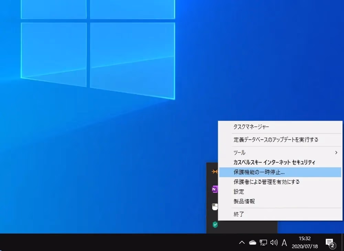The height and width of the screenshot is (251, 344).
Task: Click the arrow beside the ツール entry
Action: coord(336,153)
